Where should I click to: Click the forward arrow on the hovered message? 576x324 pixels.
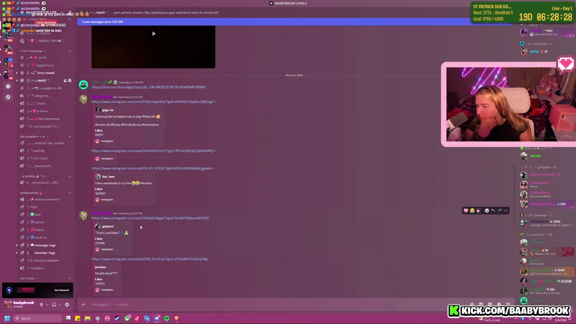click(x=499, y=211)
